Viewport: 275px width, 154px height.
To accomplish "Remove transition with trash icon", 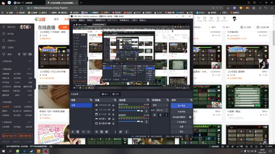I will click(160, 115).
